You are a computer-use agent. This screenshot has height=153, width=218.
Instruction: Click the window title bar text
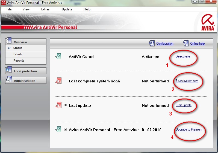pyautogui.click(x=34, y=3)
